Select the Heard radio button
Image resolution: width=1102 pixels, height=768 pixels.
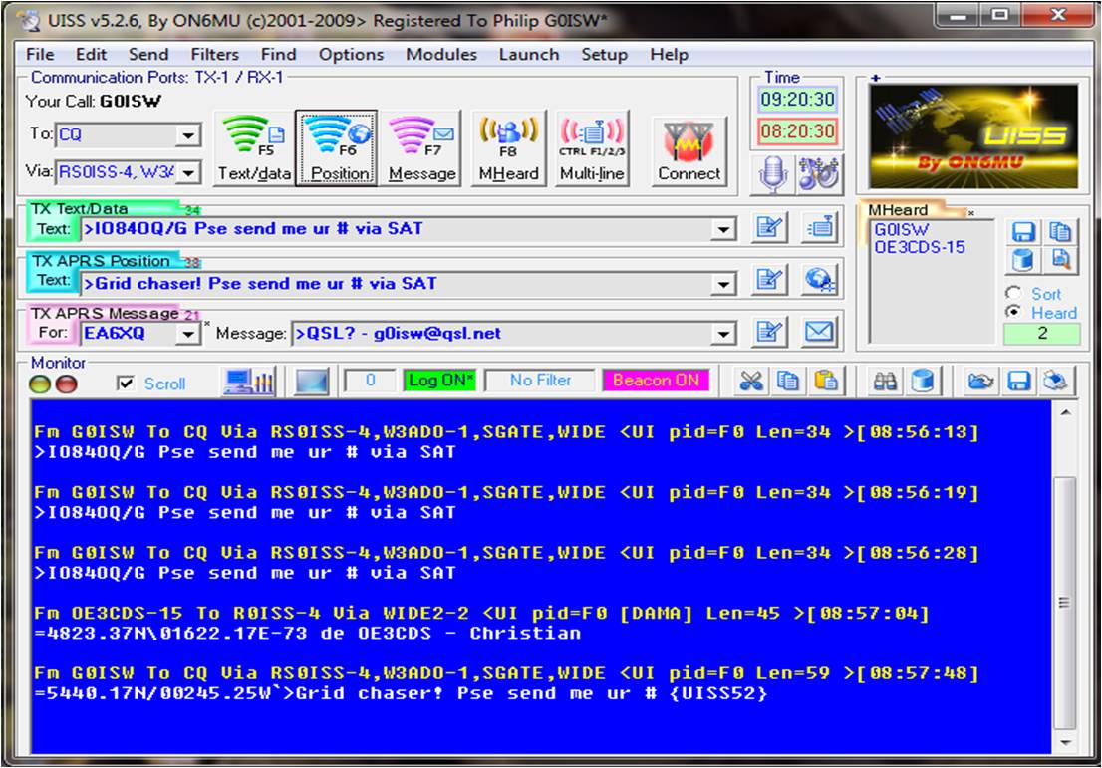coord(1013,311)
